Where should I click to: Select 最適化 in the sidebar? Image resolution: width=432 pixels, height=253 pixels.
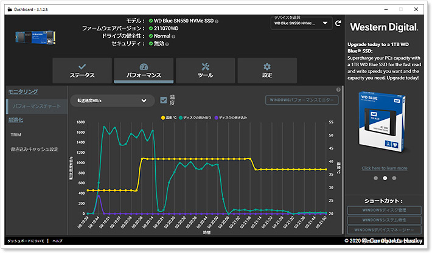[16, 120]
